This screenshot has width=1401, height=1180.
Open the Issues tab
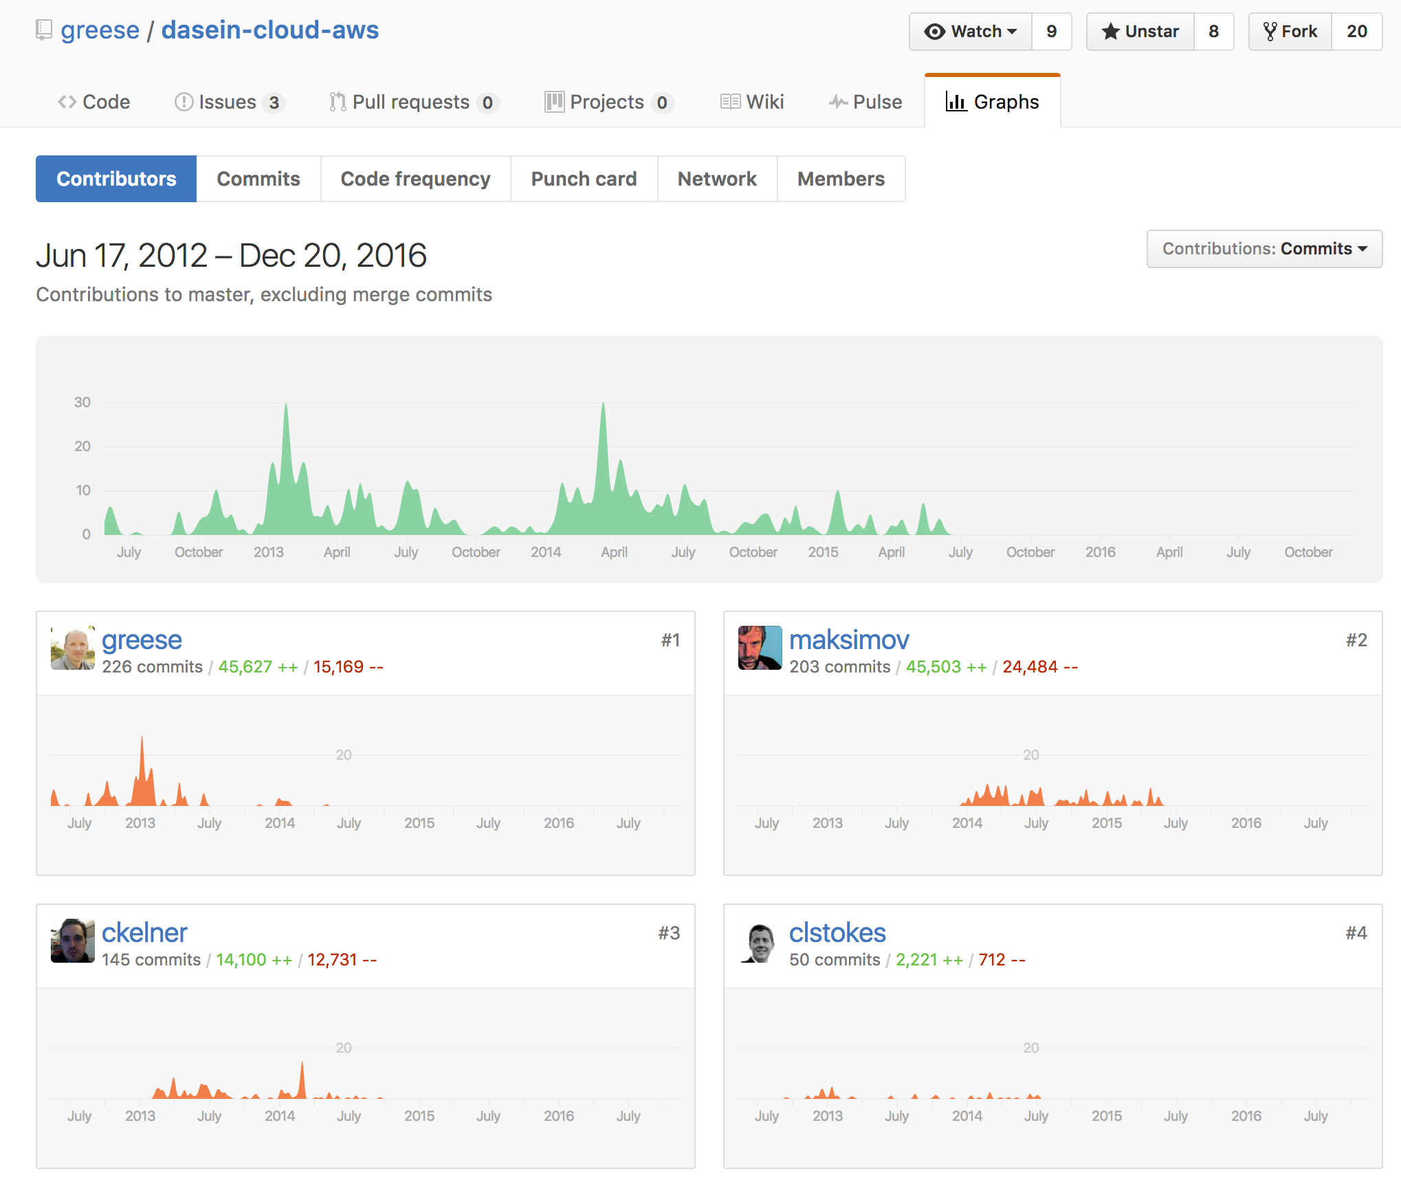click(x=230, y=102)
